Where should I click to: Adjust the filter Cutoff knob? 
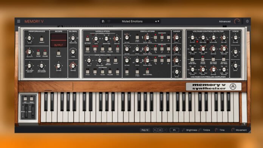pos(192,37)
